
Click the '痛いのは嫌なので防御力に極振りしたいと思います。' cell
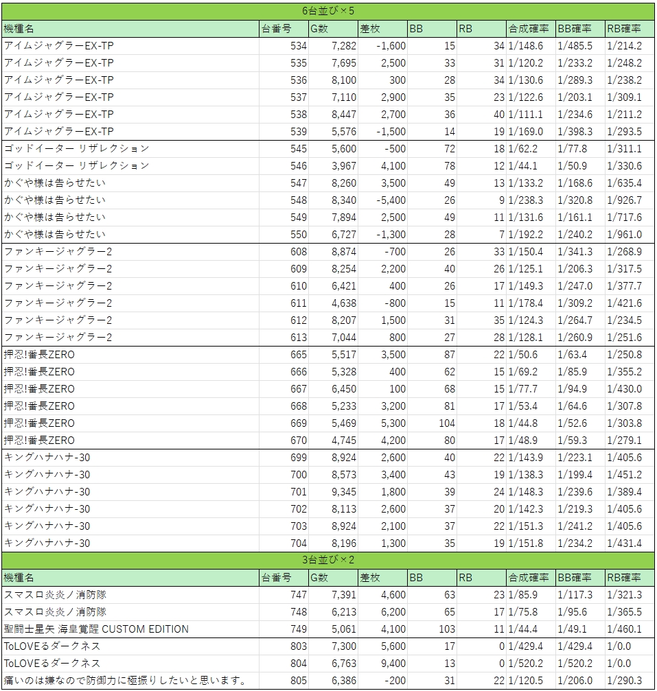click(x=130, y=681)
